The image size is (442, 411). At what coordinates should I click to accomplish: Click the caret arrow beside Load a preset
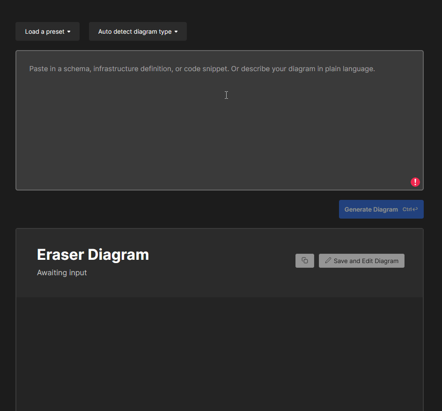[69, 32]
